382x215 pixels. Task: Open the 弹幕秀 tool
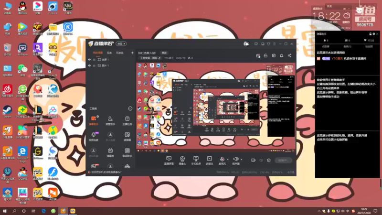(x=110, y=152)
